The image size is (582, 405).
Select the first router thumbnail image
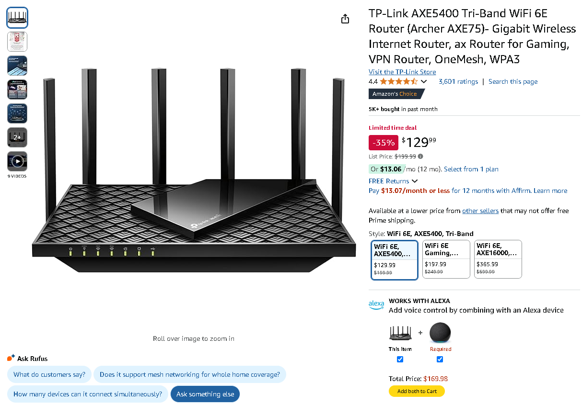click(17, 18)
